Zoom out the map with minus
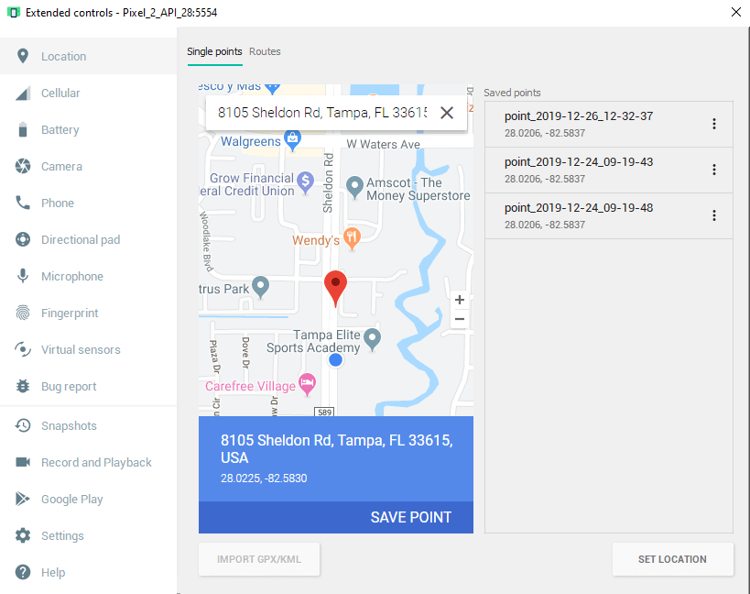This screenshot has height=594, width=750. point(460,319)
